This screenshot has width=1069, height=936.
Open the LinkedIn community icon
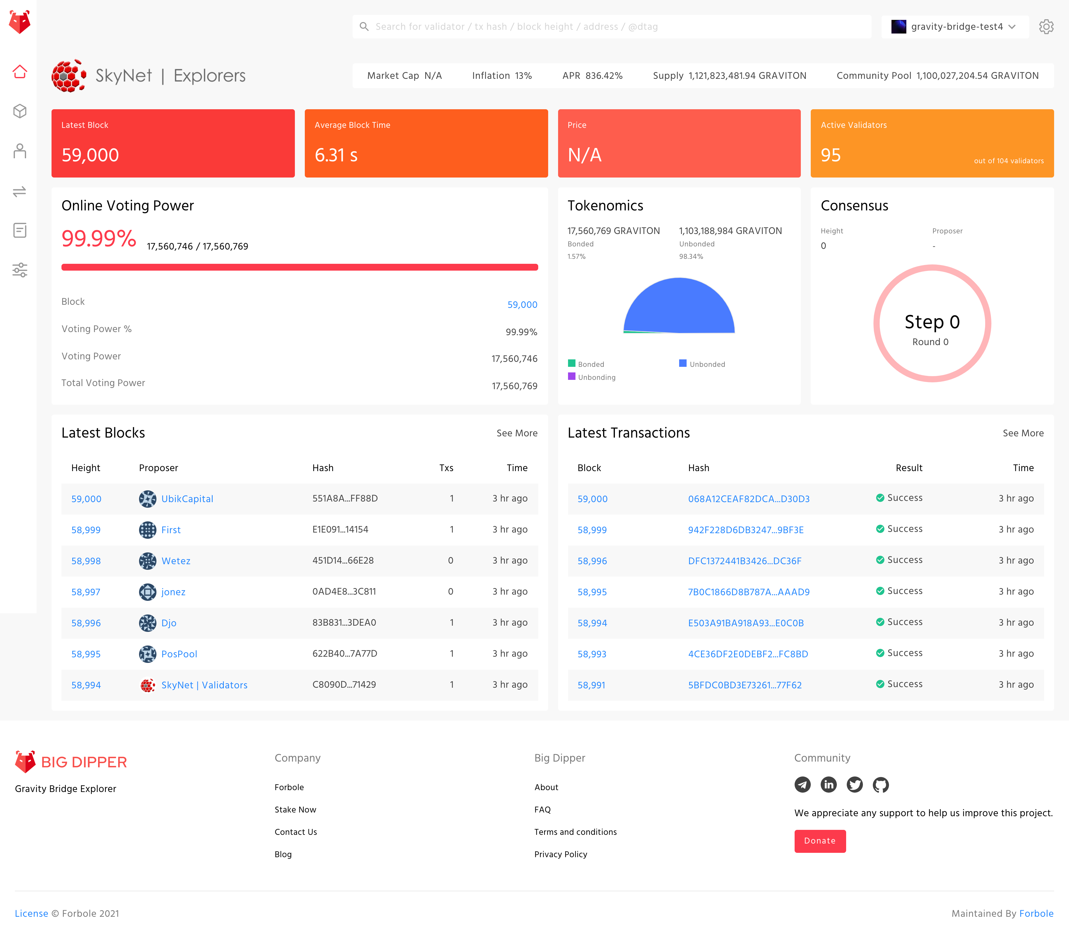(x=829, y=785)
